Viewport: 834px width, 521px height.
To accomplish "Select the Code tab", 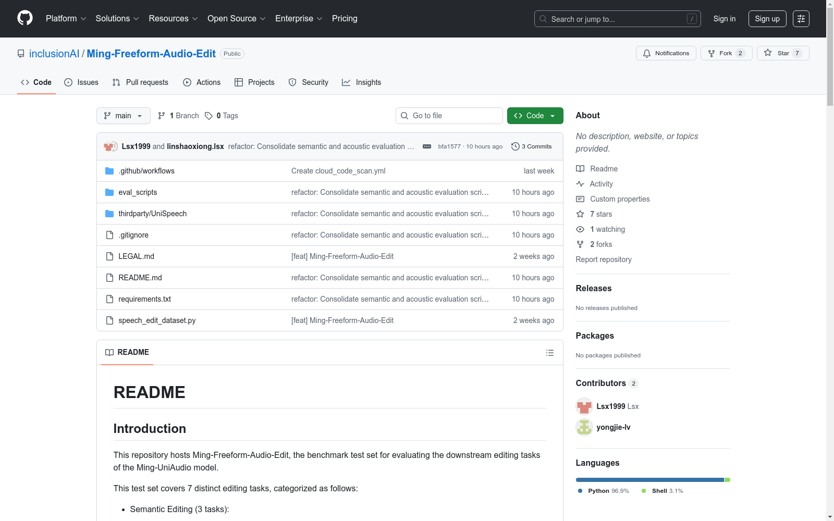I will click(36, 82).
